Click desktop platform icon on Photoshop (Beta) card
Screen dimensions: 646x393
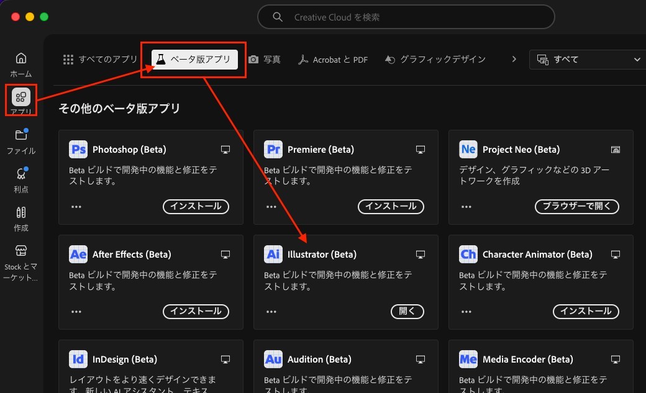tap(225, 150)
